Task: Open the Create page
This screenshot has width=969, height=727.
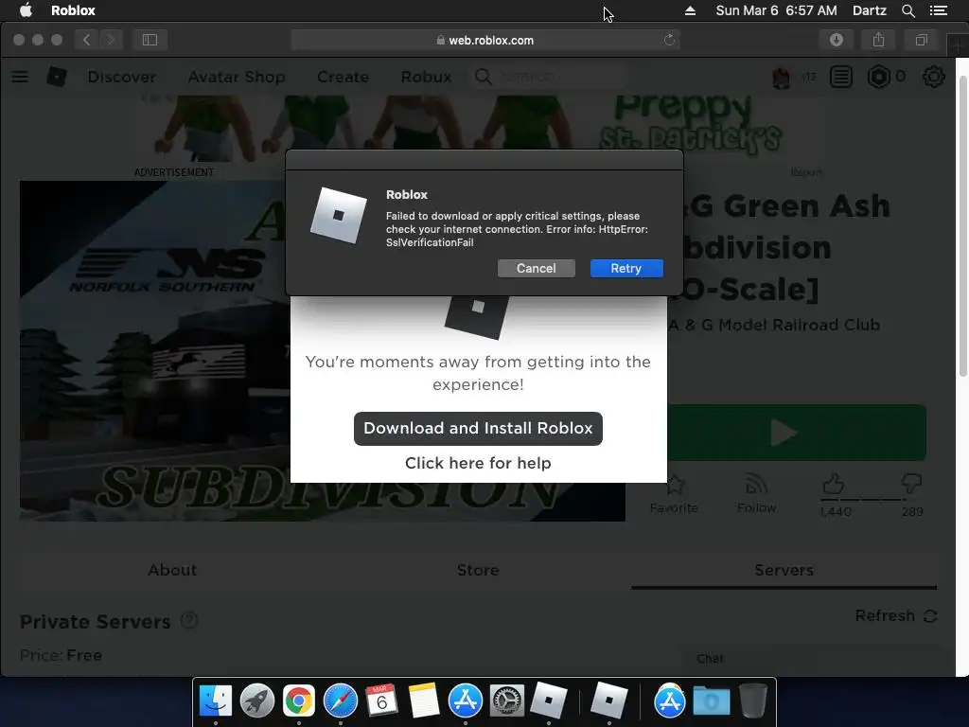Action: [x=343, y=77]
